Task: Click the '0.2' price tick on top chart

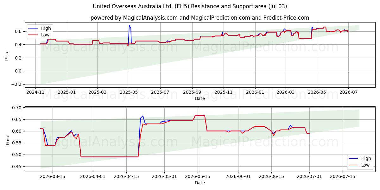Action: (x=19, y=58)
